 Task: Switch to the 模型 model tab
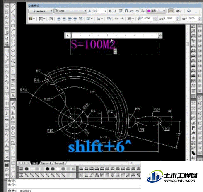click(35, 163)
